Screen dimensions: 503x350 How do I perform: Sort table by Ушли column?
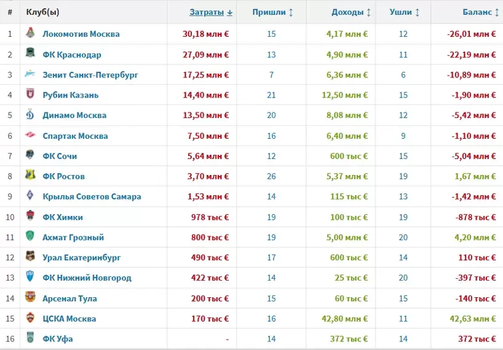tap(401, 12)
